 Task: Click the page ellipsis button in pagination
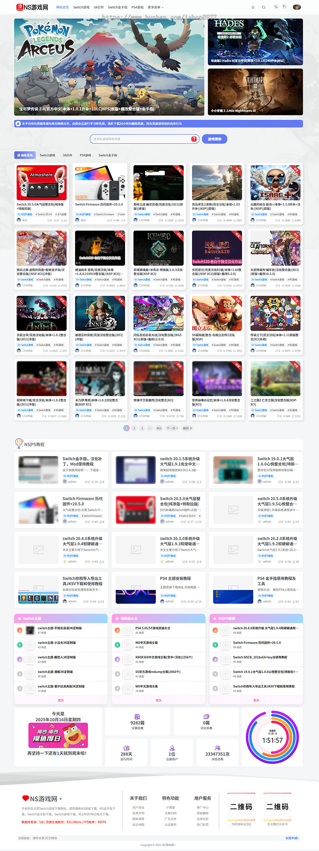(x=150, y=428)
